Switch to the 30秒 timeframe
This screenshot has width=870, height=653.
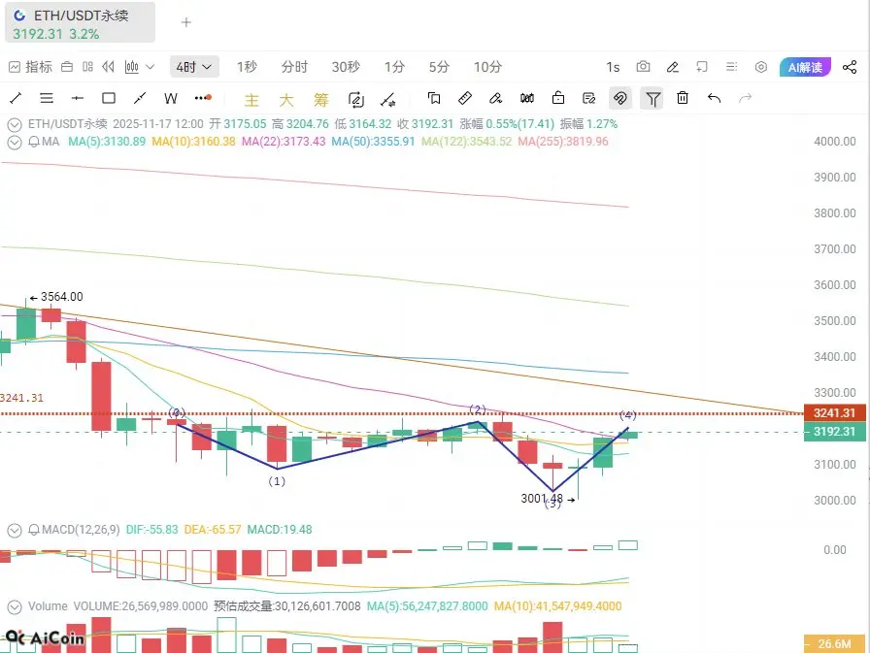pos(346,67)
